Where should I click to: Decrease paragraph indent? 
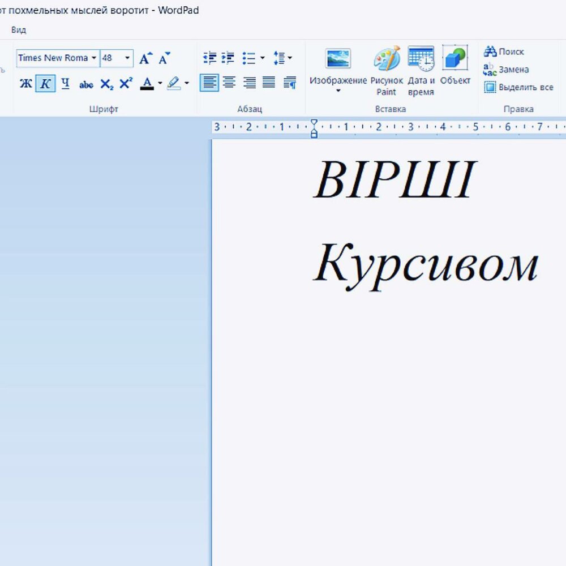209,58
